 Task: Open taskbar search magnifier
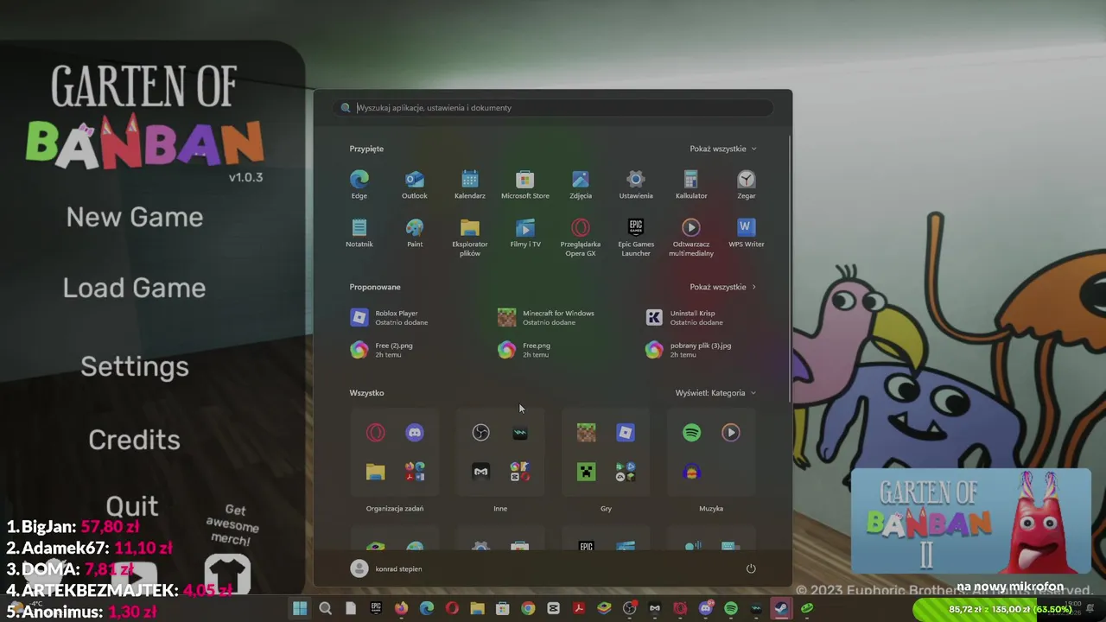tap(326, 608)
